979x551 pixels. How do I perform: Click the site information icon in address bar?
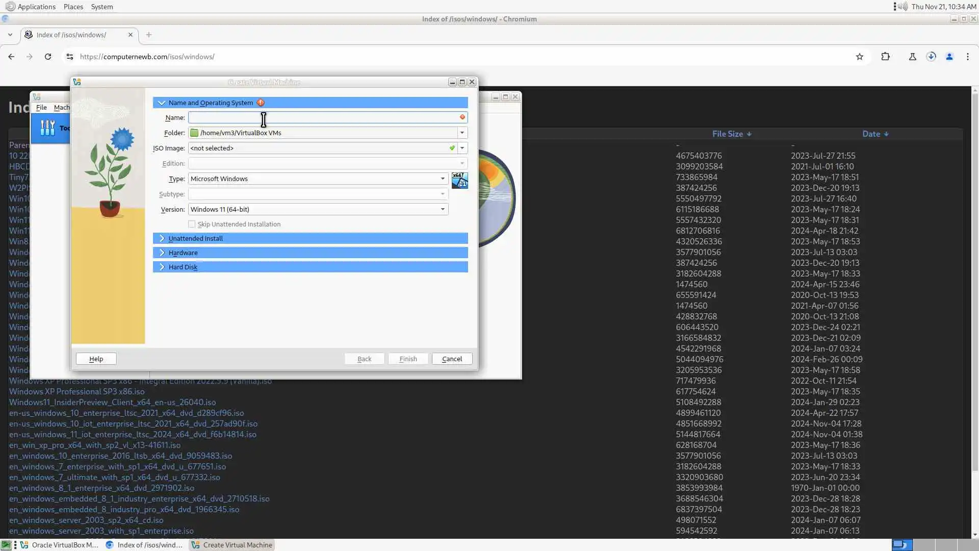tap(70, 57)
